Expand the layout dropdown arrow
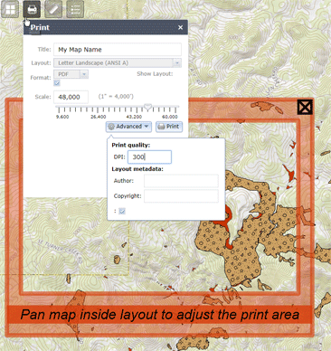The image size is (331, 351). (177, 62)
